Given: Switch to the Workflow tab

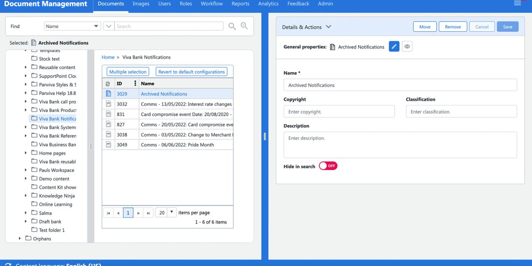Looking at the screenshot, I should (212, 4).
